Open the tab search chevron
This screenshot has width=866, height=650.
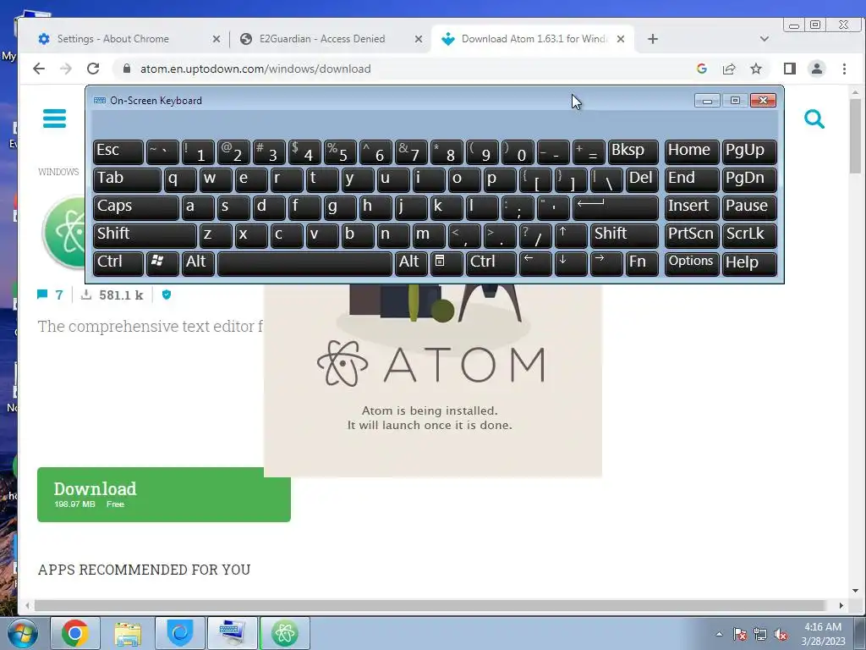pos(765,39)
